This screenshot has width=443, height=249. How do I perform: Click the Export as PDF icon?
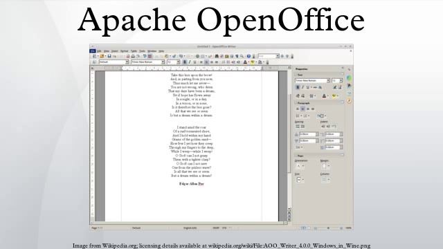click(128, 56)
